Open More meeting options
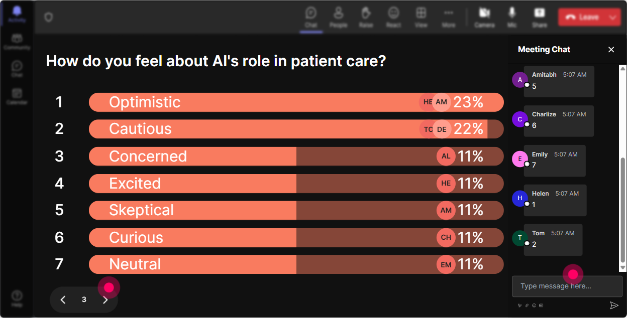The image size is (627, 318). tap(449, 17)
